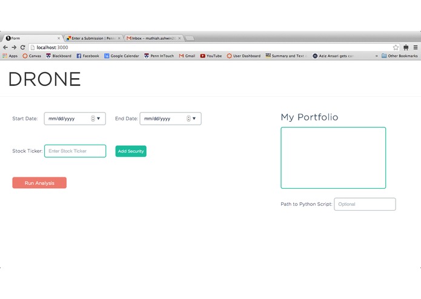Open the Penn InTouch bookmark
This screenshot has width=421, height=299.
pyautogui.click(x=159, y=56)
